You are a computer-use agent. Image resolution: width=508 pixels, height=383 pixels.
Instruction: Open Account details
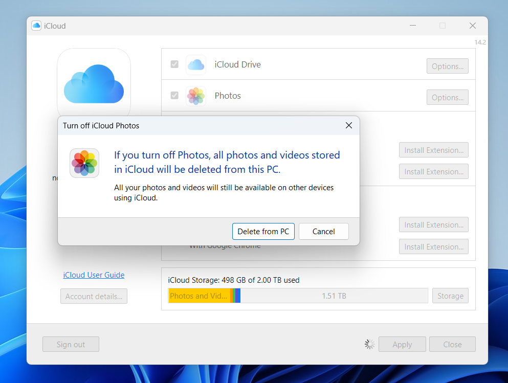coord(94,296)
